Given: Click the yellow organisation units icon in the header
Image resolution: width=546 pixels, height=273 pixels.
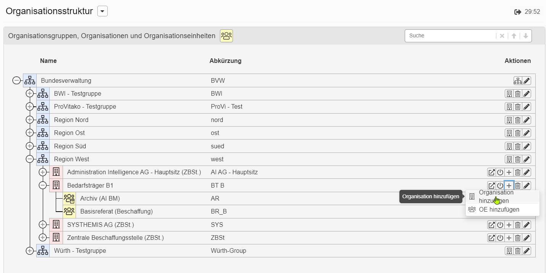Looking at the screenshot, I should (x=226, y=36).
